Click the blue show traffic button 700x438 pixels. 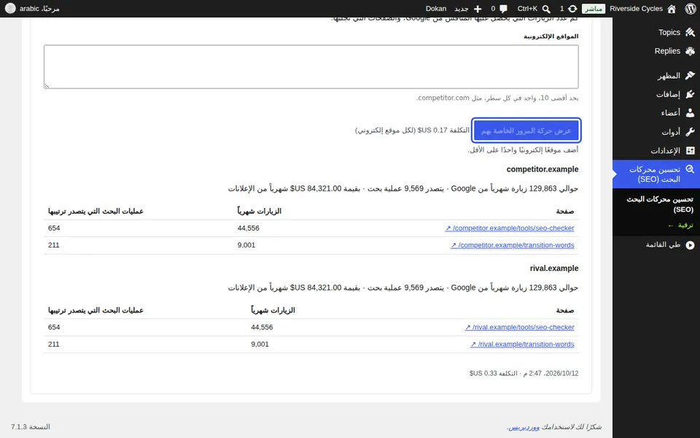click(526, 131)
